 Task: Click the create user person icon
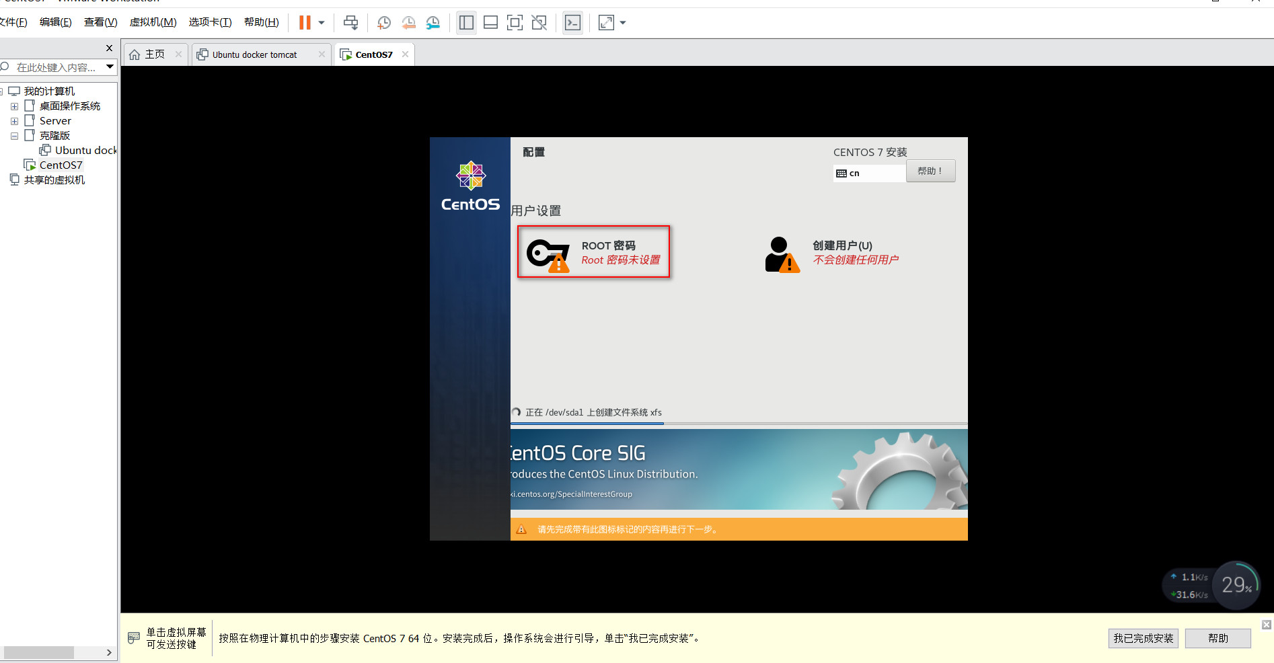click(782, 254)
